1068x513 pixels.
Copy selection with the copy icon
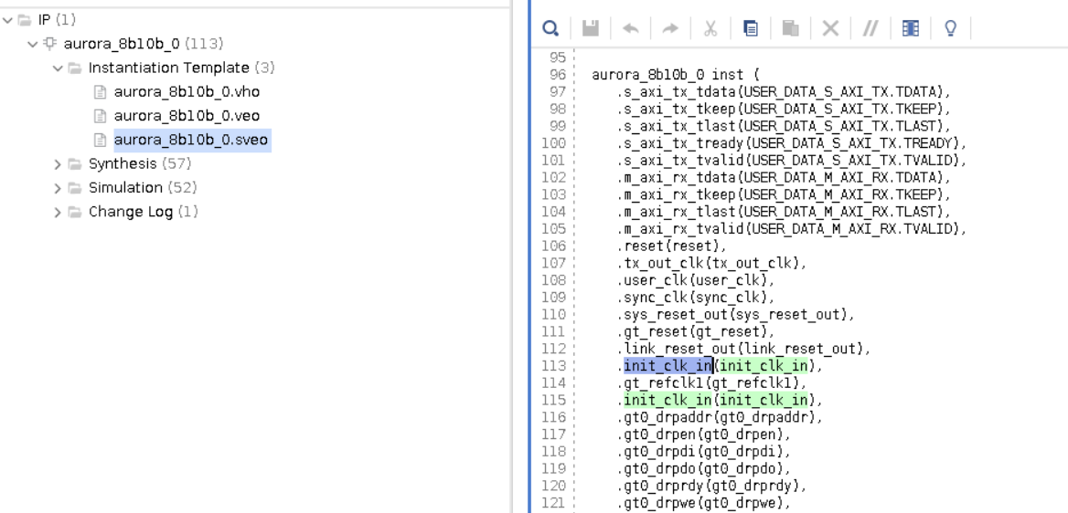pyautogui.click(x=751, y=28)
